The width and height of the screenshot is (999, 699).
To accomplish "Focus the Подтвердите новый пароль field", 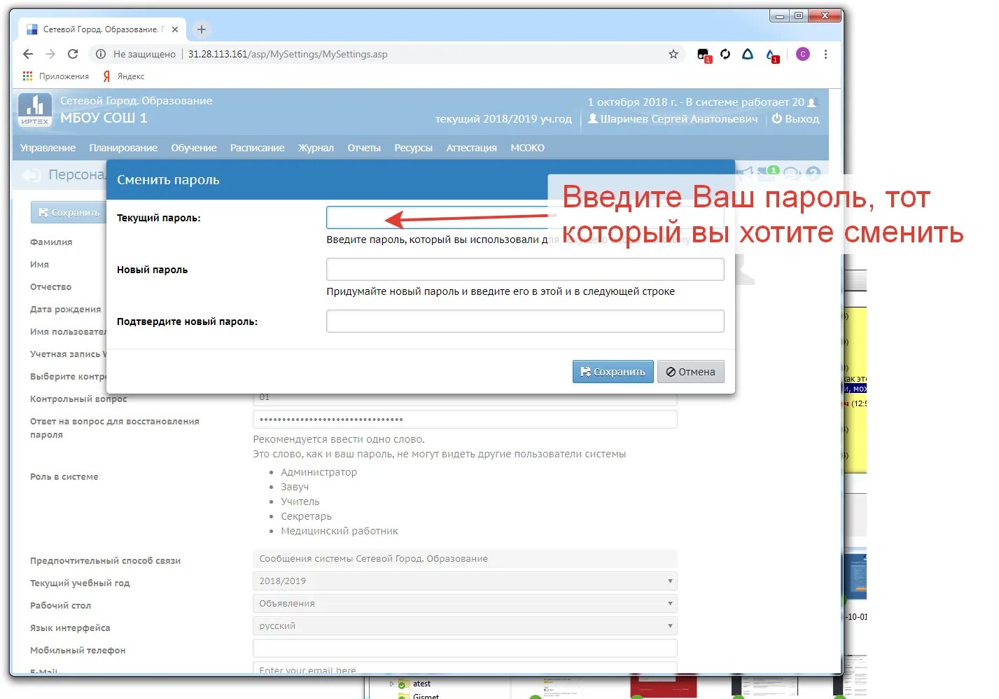I will [x=525, y=321].
